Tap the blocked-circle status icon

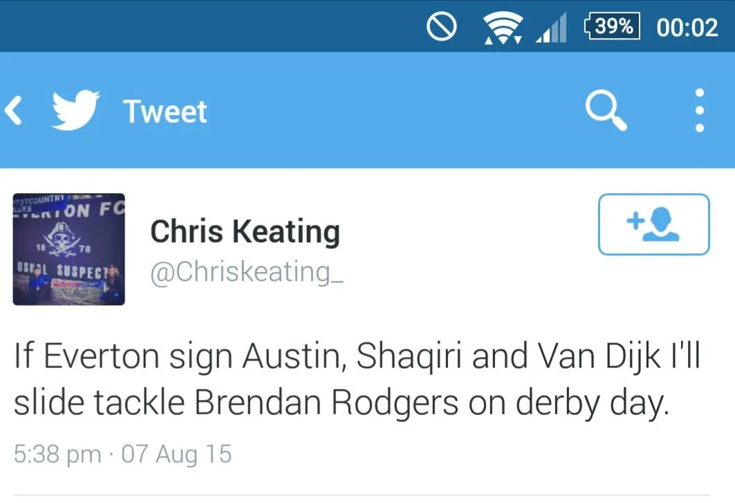(443, 27)
